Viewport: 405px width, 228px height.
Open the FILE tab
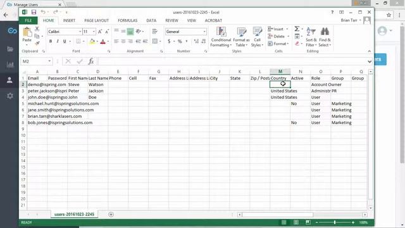tap(28, 20)
